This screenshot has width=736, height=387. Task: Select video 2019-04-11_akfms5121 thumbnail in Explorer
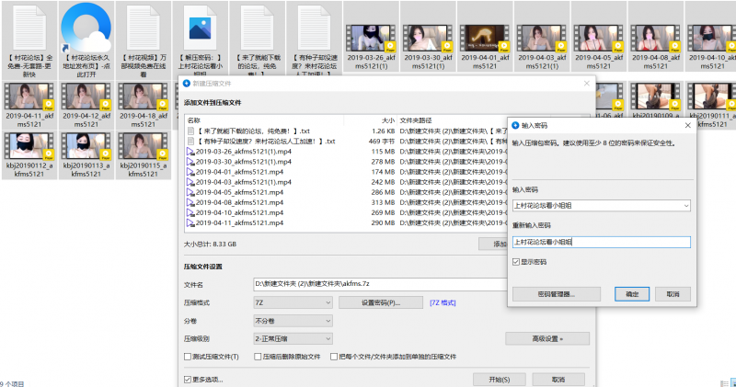29,97
